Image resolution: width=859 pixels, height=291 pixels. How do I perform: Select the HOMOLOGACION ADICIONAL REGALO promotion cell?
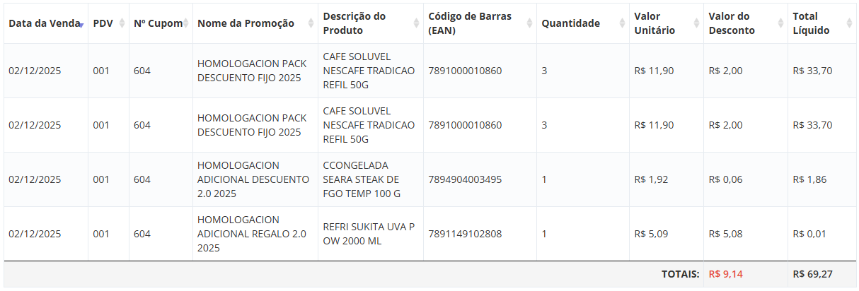pyautogui.click(x=251, y=234)
